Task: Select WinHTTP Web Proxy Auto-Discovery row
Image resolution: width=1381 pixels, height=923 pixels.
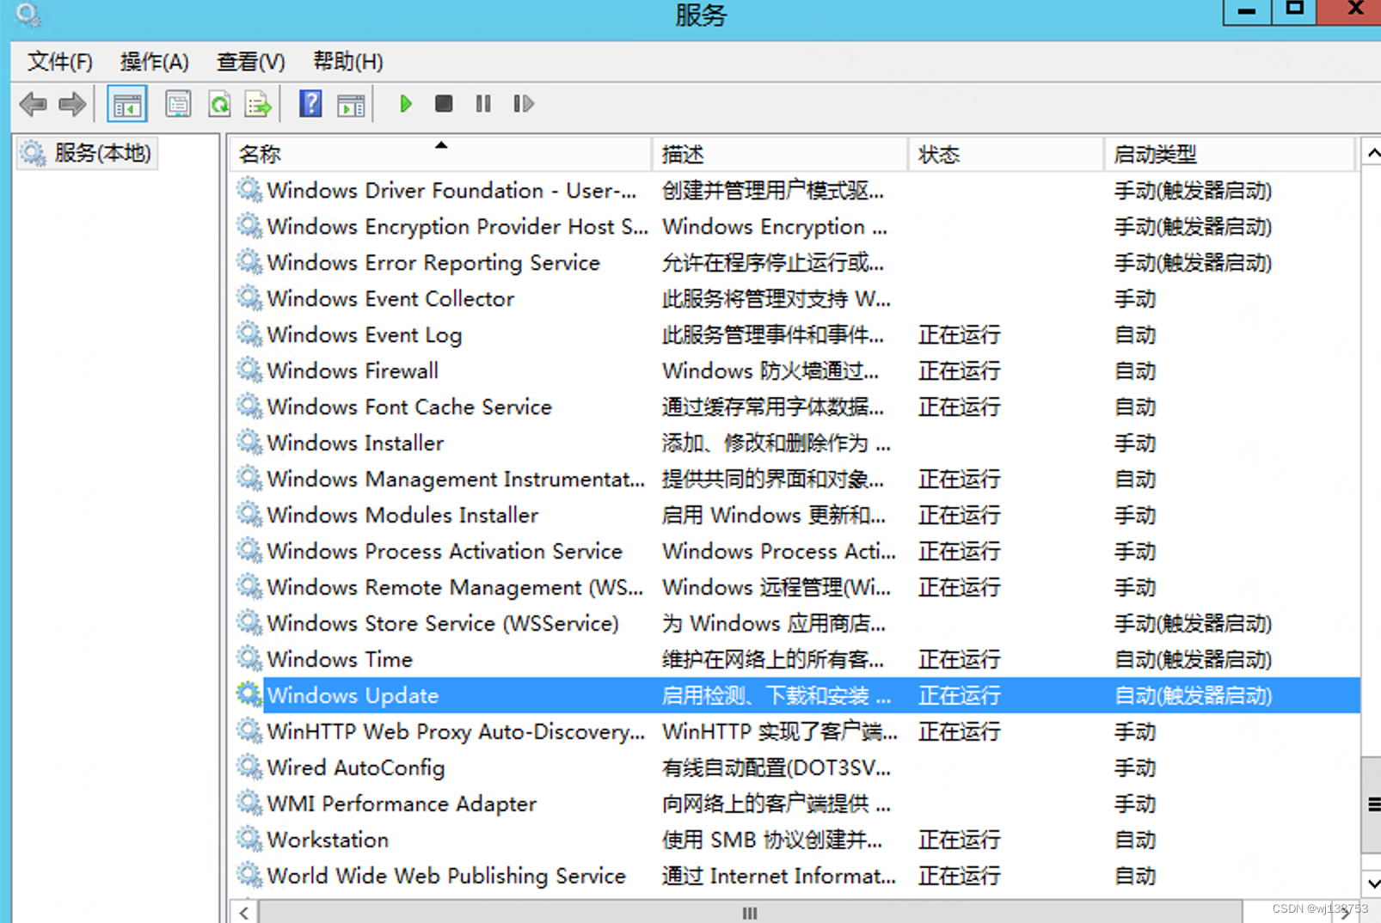Action: point(796,732)
